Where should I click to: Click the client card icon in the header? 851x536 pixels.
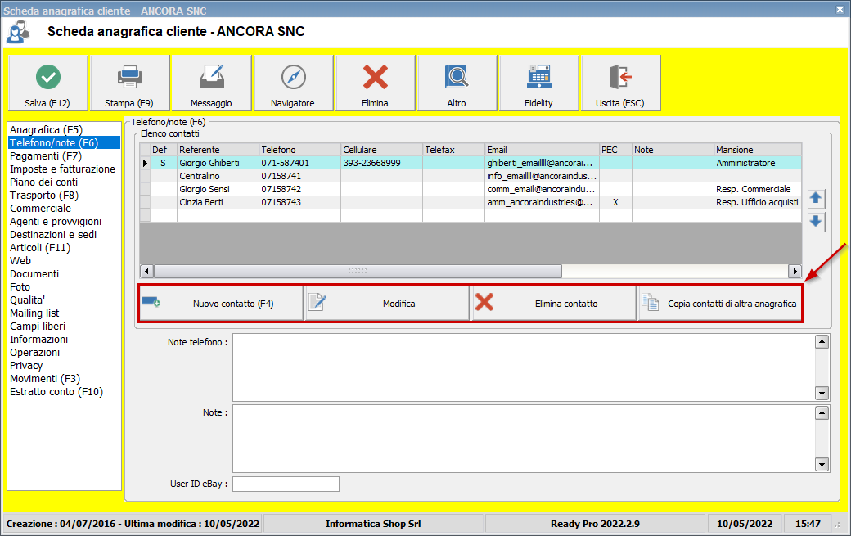click(18, 31)
